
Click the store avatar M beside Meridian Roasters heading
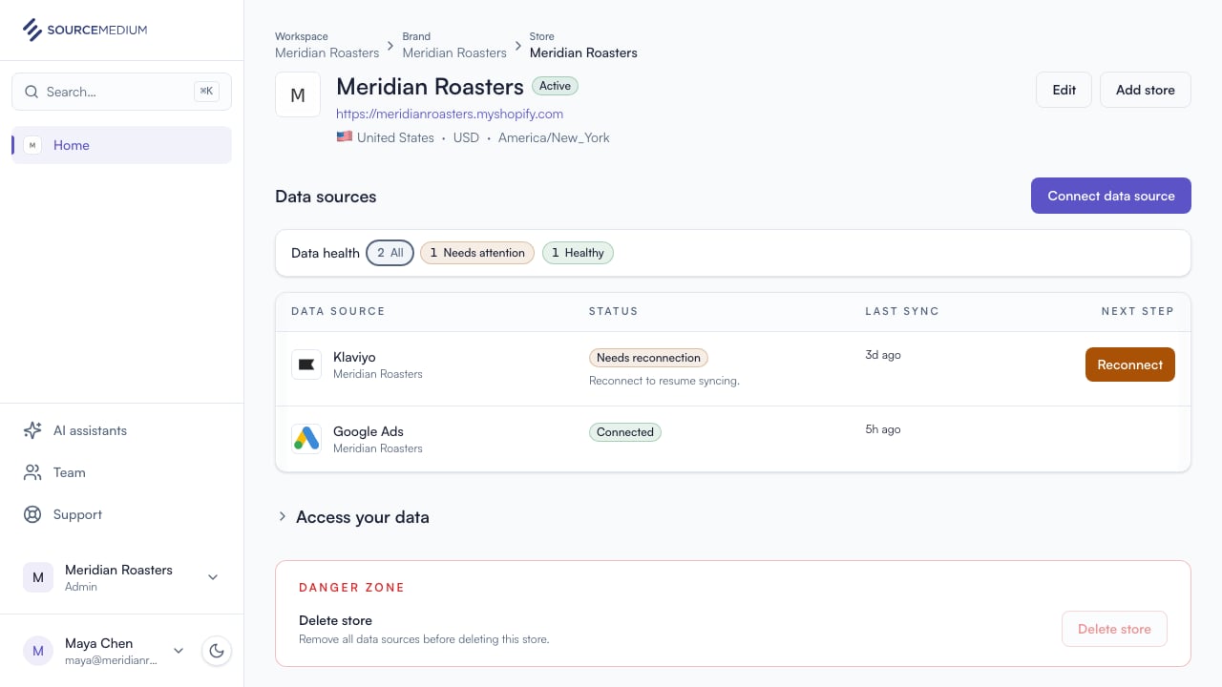coord(298,95)
